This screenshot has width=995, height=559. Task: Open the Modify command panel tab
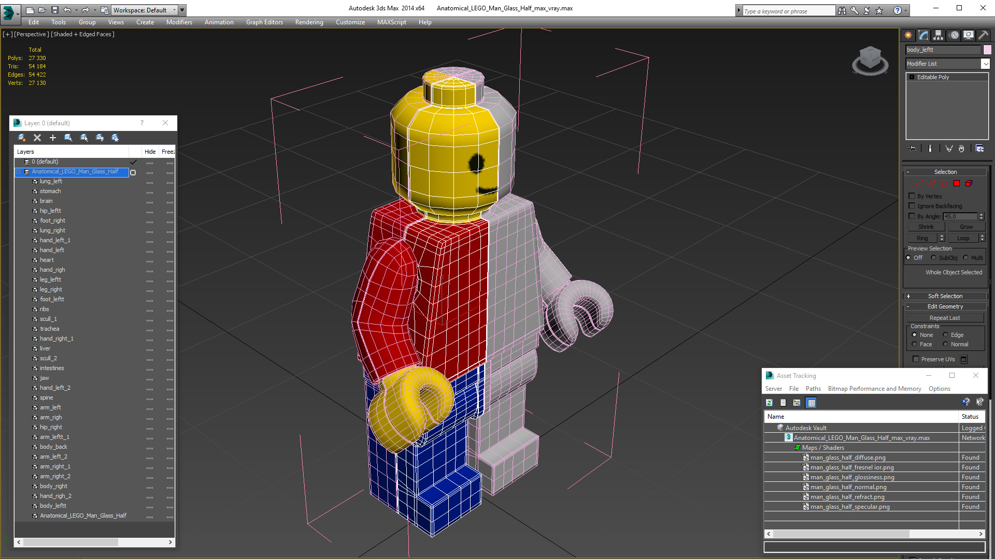(923, 35)
